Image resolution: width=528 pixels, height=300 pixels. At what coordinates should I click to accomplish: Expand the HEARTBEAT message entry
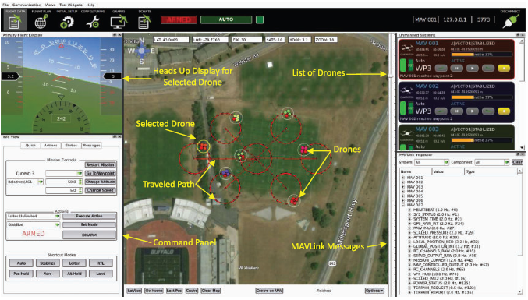click(x=409, y=210)
